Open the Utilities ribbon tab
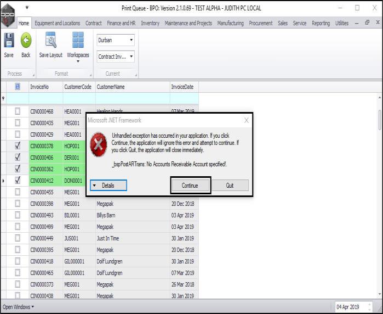This screenshot has height=314, width=383. [342, 23]
